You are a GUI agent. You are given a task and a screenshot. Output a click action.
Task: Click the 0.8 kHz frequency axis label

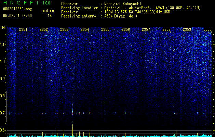[x=3, y=96]
